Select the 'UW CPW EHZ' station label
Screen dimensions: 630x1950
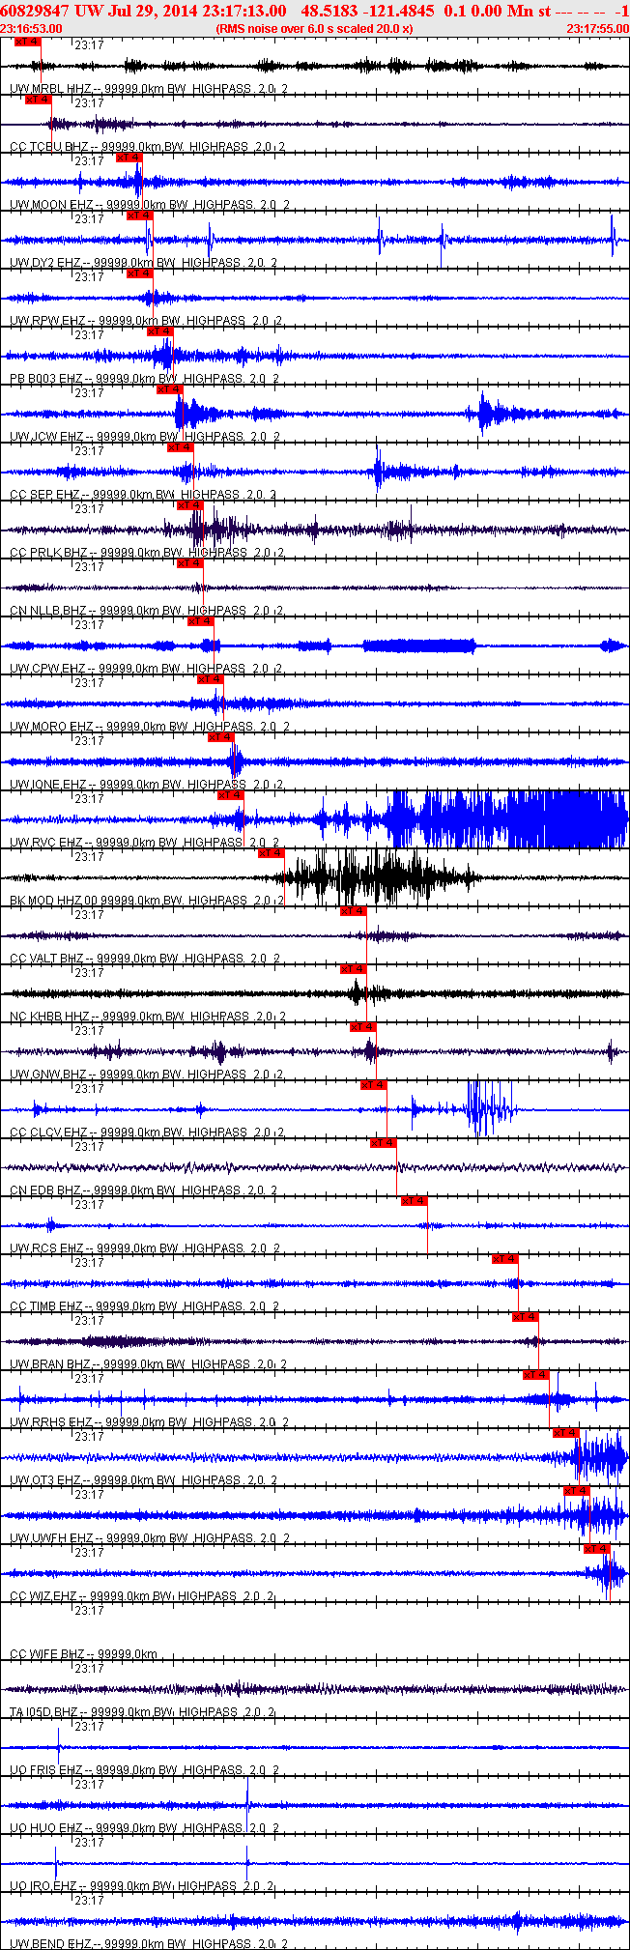pos(47,669)
